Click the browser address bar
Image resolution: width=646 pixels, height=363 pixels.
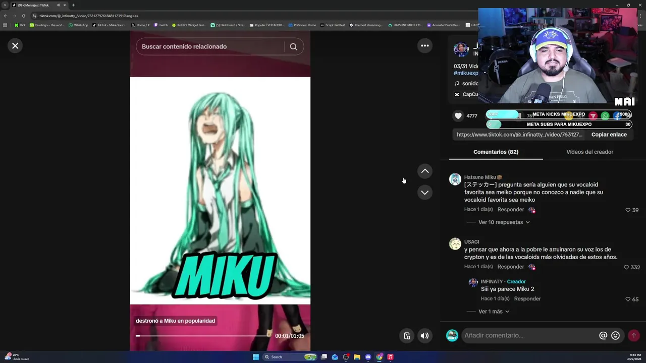[x=252, y=16]
